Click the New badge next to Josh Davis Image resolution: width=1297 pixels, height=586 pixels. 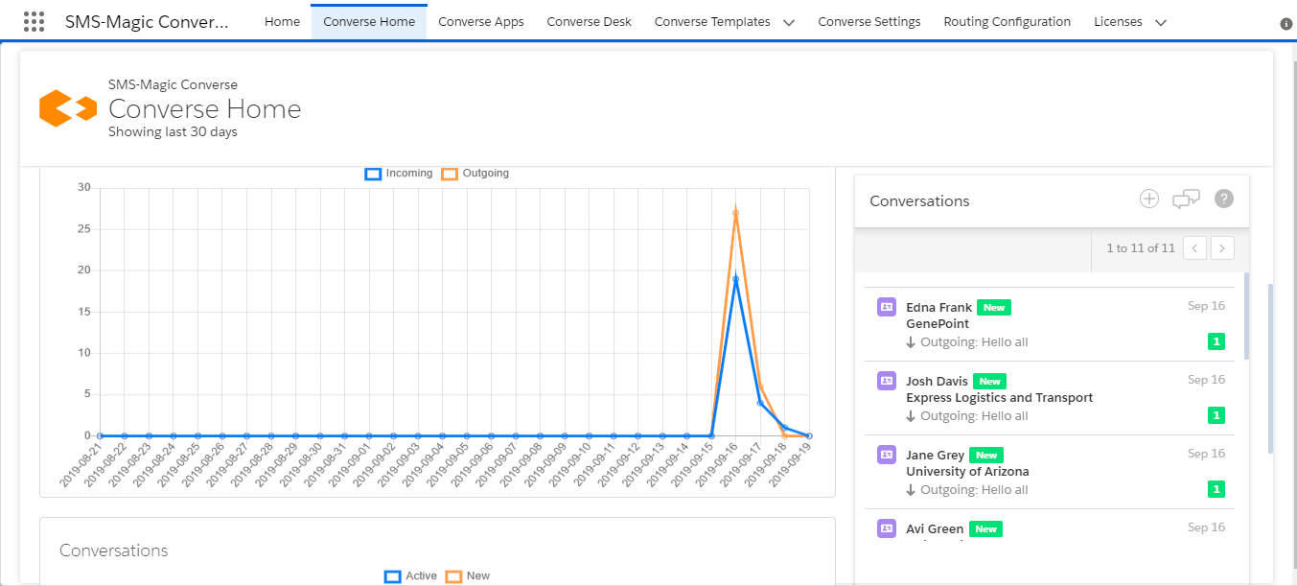[x=990, y=381]
